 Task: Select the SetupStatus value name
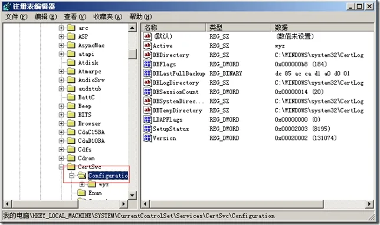[171, 129]
